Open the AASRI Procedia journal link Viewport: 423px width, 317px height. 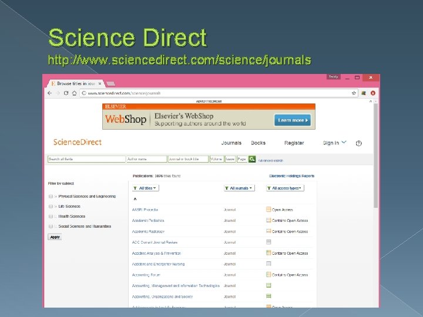click(145, 210)
